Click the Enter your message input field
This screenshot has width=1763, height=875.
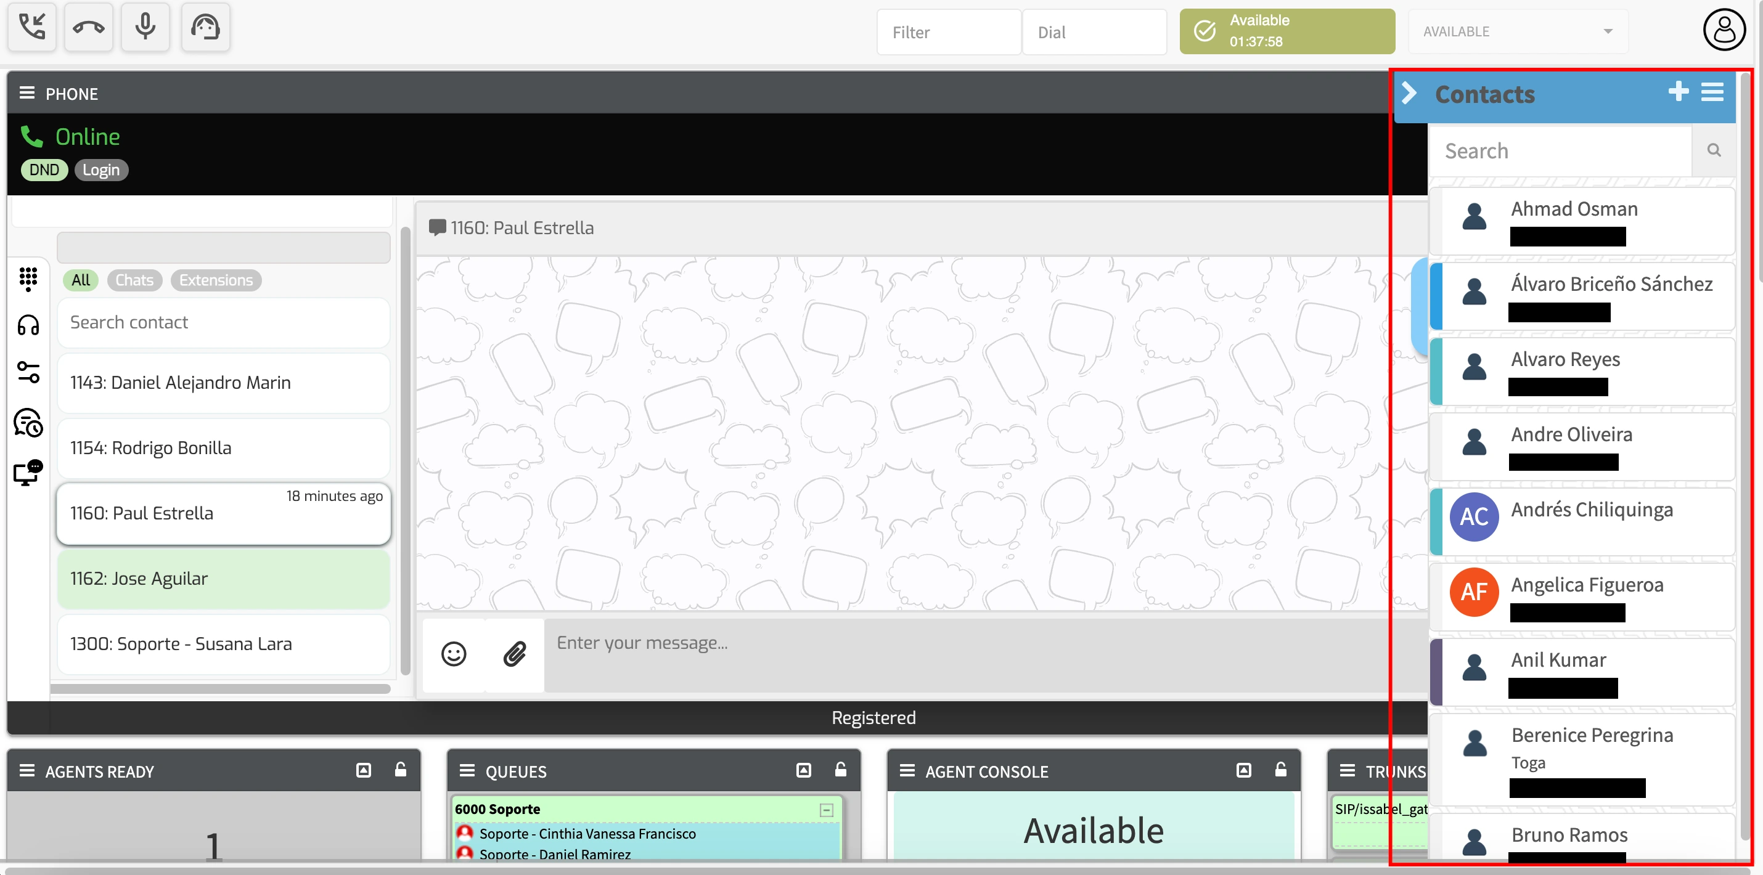point(821,643)
